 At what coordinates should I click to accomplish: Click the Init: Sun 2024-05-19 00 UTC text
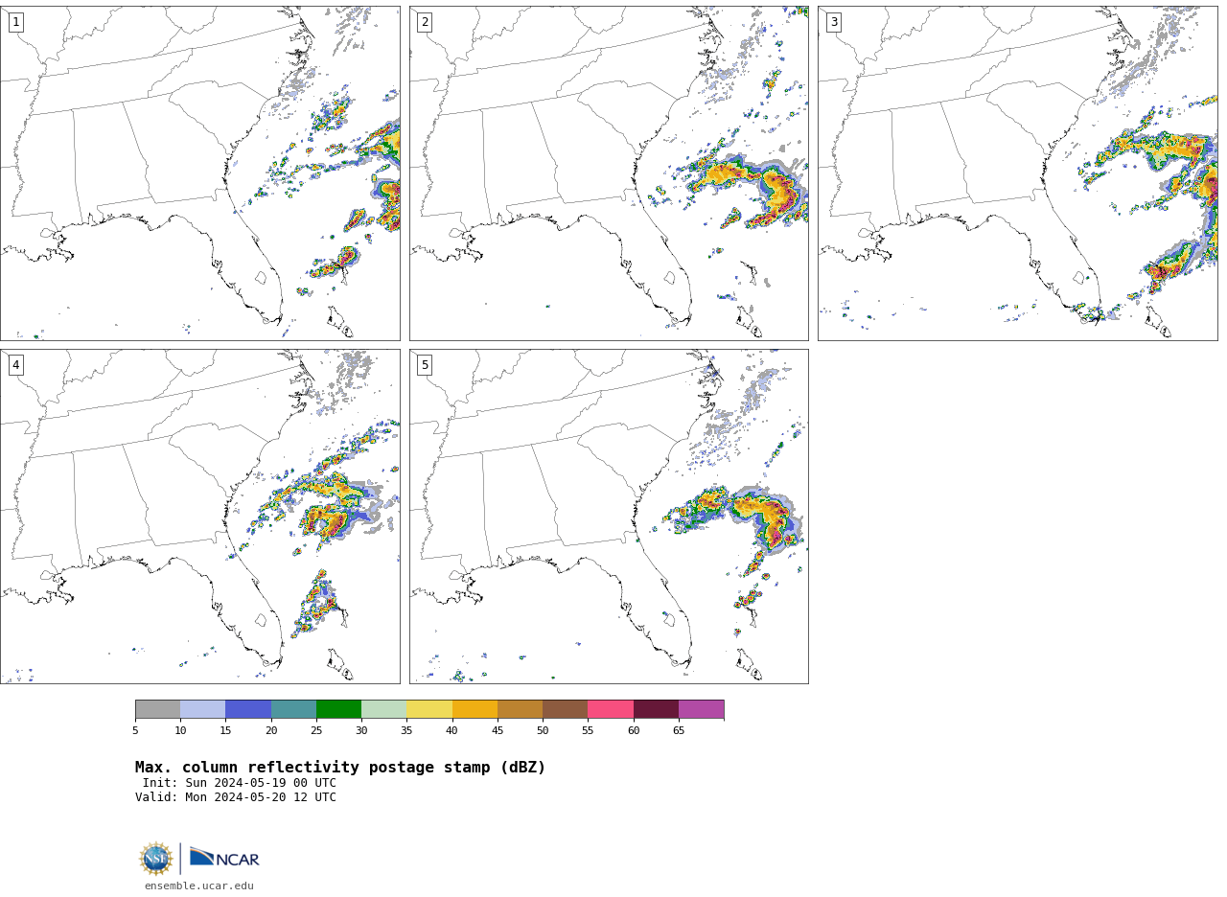pyautogui.click(x=240, y=783)
